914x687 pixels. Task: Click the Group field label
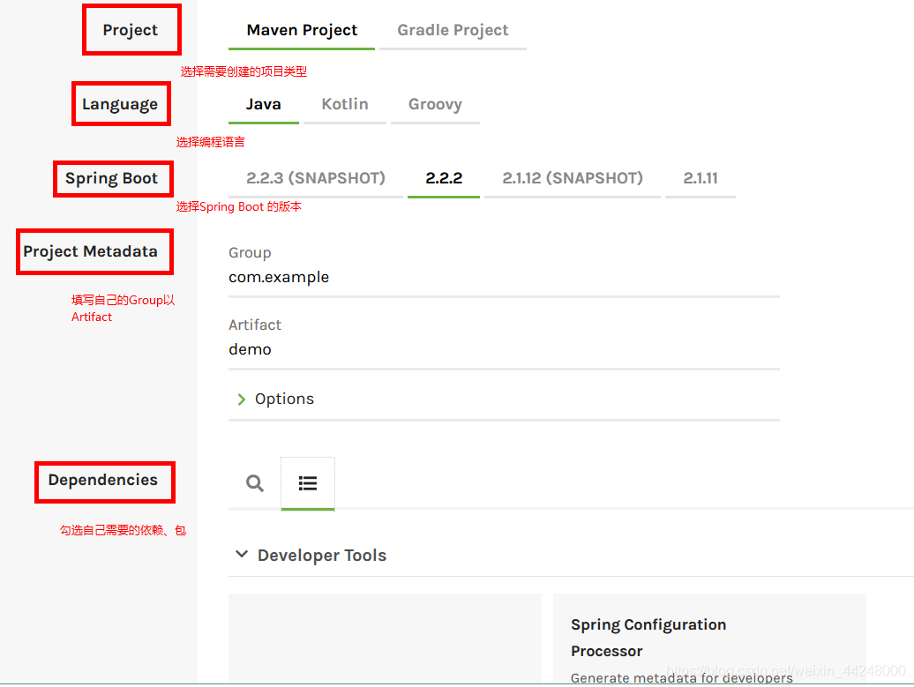coord(250,253)
